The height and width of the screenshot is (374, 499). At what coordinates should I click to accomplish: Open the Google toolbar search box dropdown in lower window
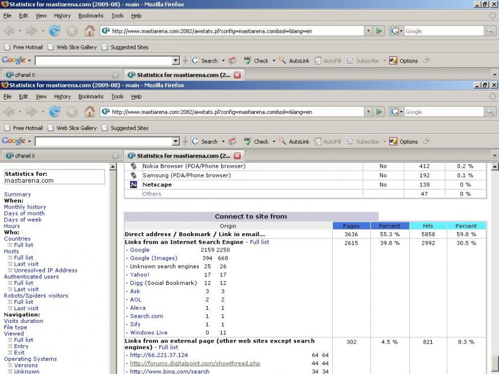[176, 141]
